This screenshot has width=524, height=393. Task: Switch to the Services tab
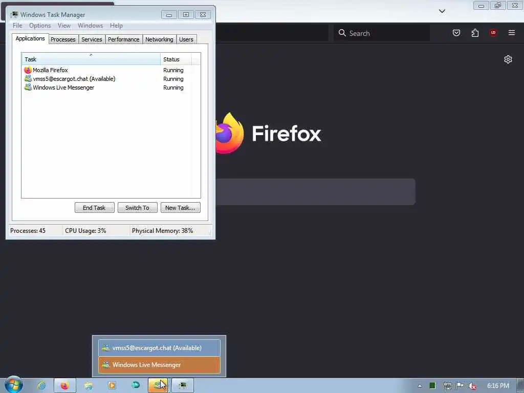pos(92,39)
